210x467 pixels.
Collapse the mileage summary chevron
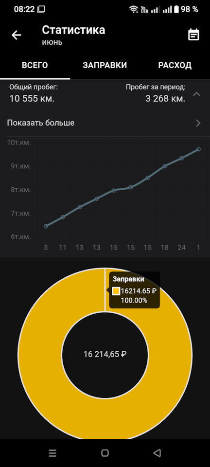click(x=196, y=94)
